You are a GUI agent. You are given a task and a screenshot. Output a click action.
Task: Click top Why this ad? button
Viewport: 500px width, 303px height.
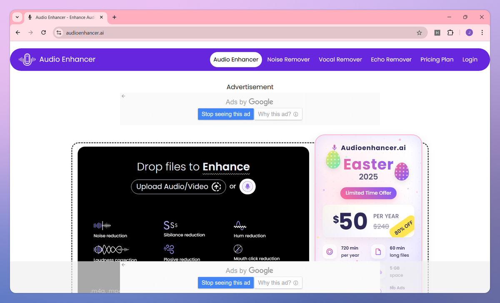(x=278, y=114)
